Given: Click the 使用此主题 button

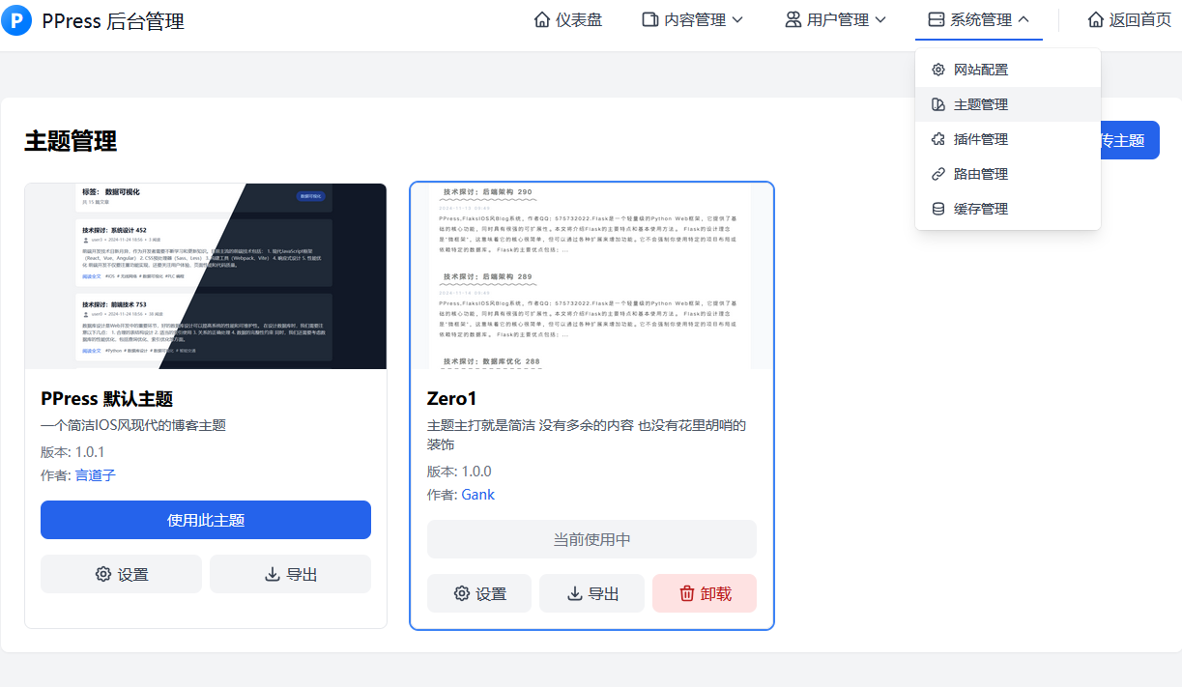Looking at the screenshot, I should coord(206,520).
